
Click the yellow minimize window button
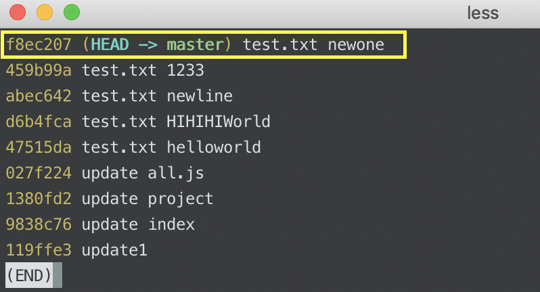(45, 12)
